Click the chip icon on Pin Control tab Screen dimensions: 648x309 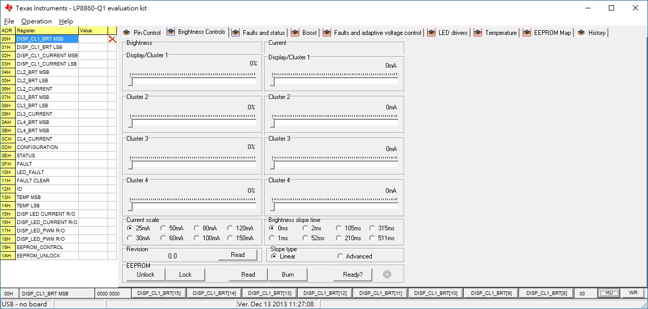click(126, 33)
